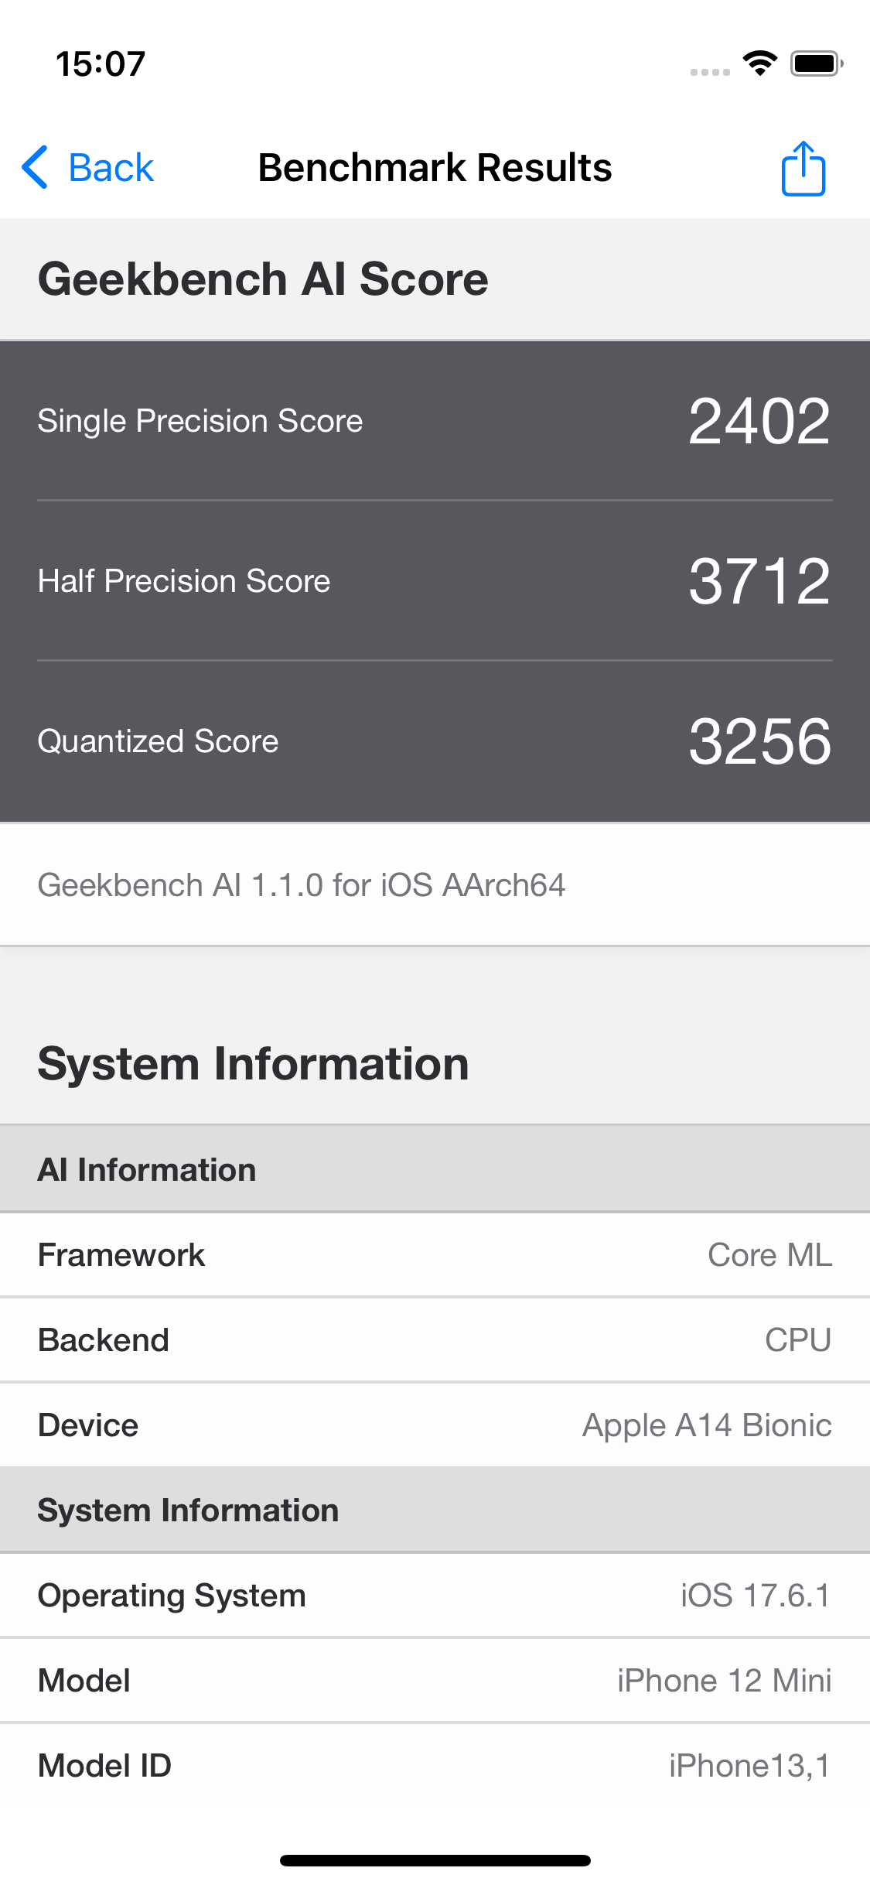This screenshot has height=1885, width=870.
Task: Tap the Geekbench AI 1.1.0 version text
Action: [302, 885]
